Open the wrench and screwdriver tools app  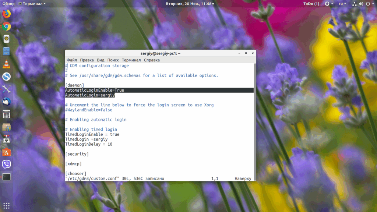point(7,89)
